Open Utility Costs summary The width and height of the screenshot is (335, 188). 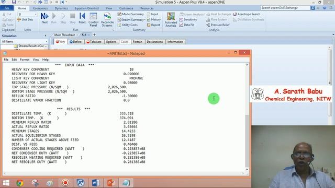coord(128,25)
